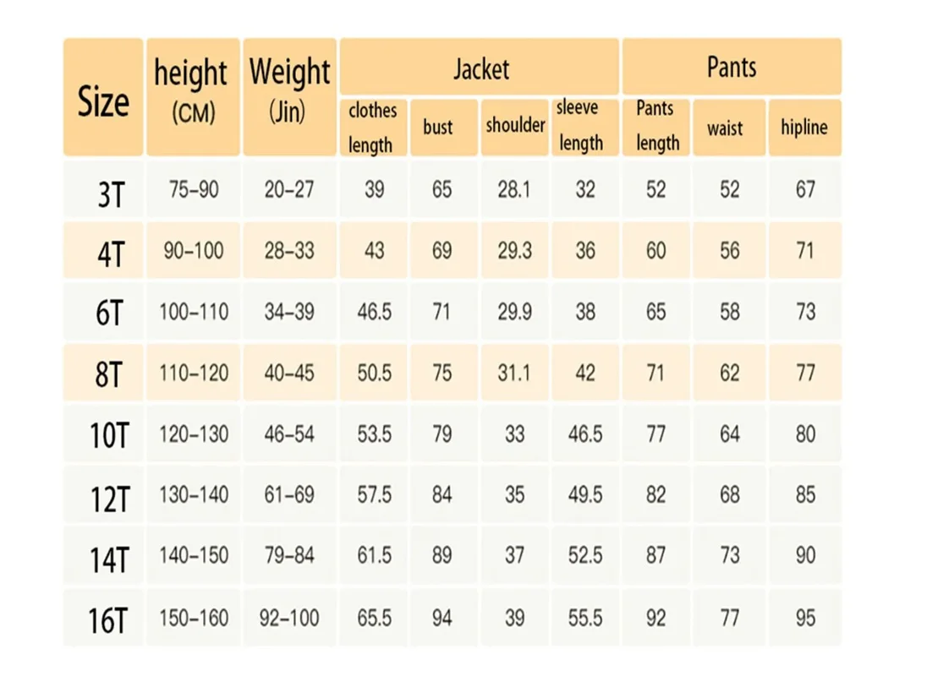
Task: Click the 120–130 height cell for 10T
Action: click(194, 434)
